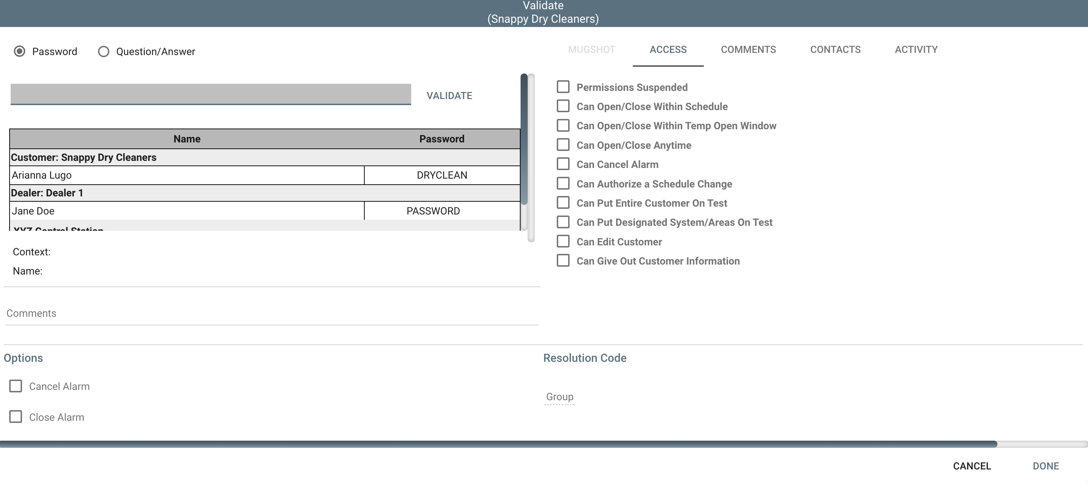
Task: Switch to the COMMENTS tab
Action: coord(748,50)
